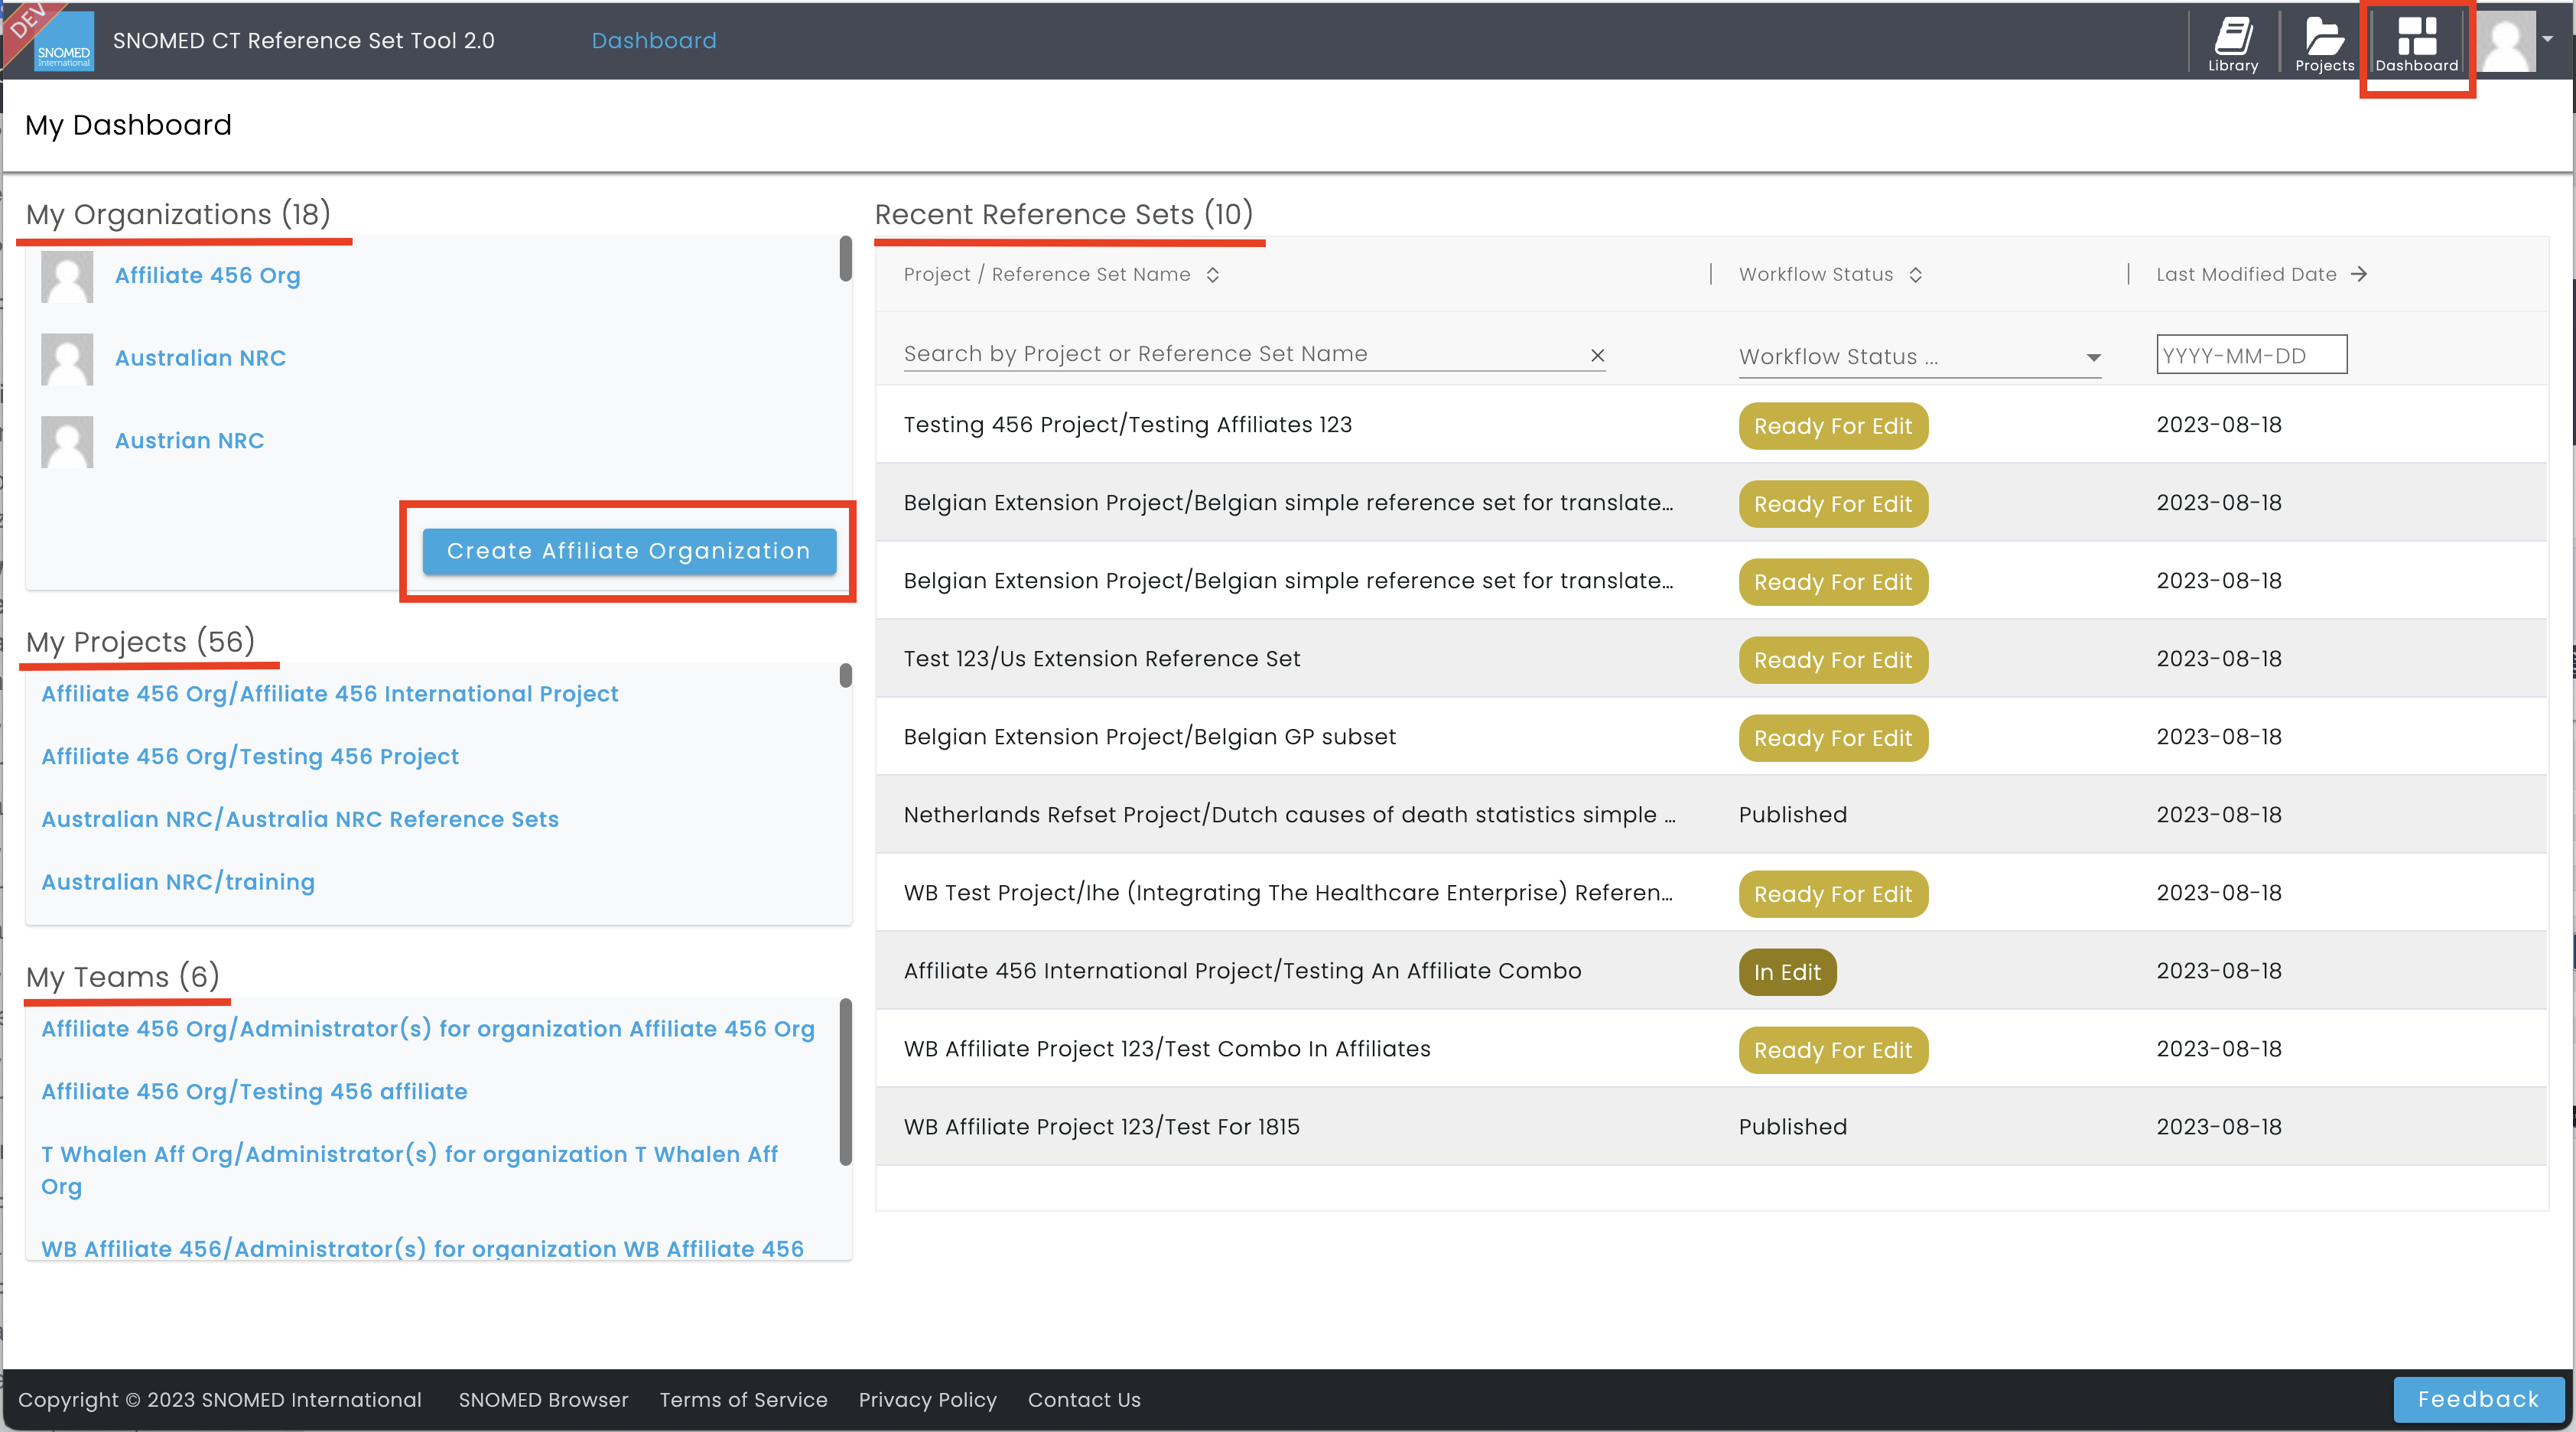2576x1432 pixels.
Task: Open T Whalen Aff Org administrators team
Action: [x=409, y=1170]
